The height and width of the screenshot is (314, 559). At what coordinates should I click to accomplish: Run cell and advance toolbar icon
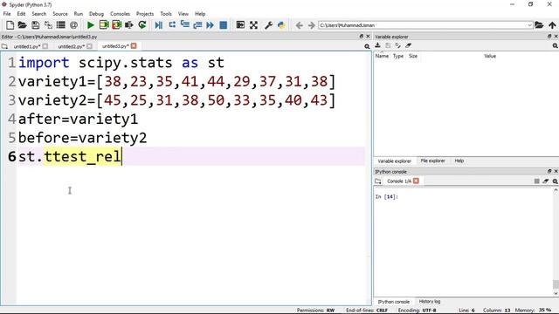tap(116, 25)
